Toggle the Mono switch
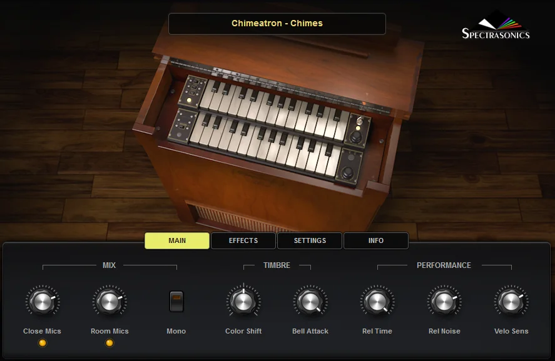This screenshot has height=361, width=555. click(176, 301)
